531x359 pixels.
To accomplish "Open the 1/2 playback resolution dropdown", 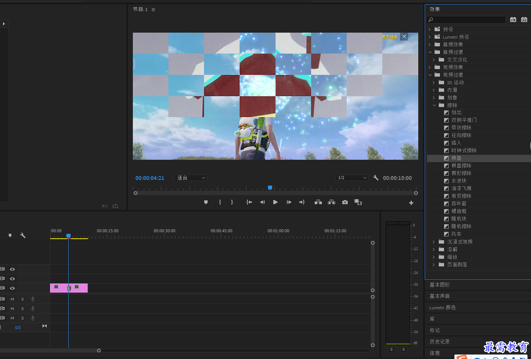I will [352, 178].
